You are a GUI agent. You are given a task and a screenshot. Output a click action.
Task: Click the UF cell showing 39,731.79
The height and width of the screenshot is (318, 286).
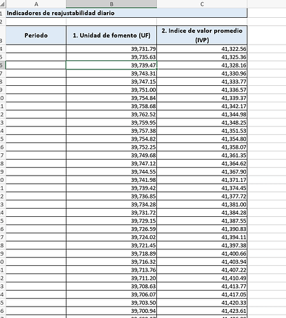[111, 49]
